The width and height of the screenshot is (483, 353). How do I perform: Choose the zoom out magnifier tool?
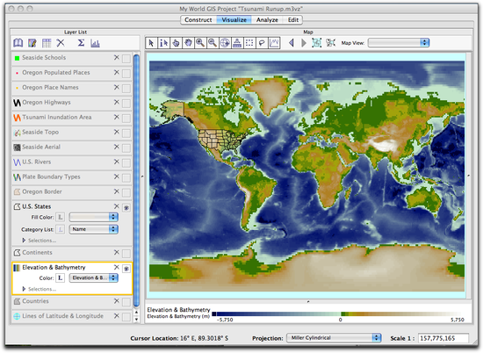click(x=213, y=43)
